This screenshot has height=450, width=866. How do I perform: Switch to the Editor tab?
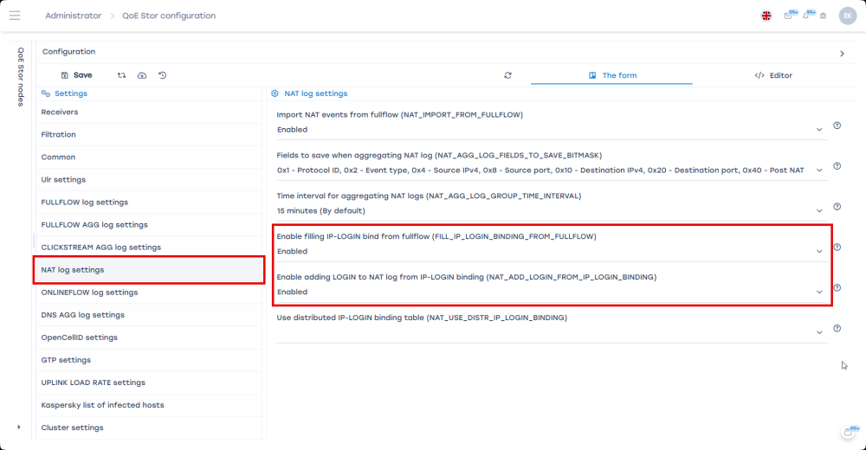coord(773,75)
